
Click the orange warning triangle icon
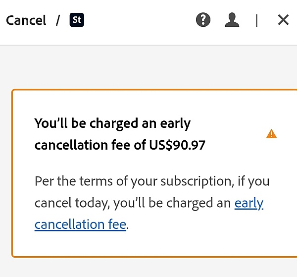coord(271,134)
